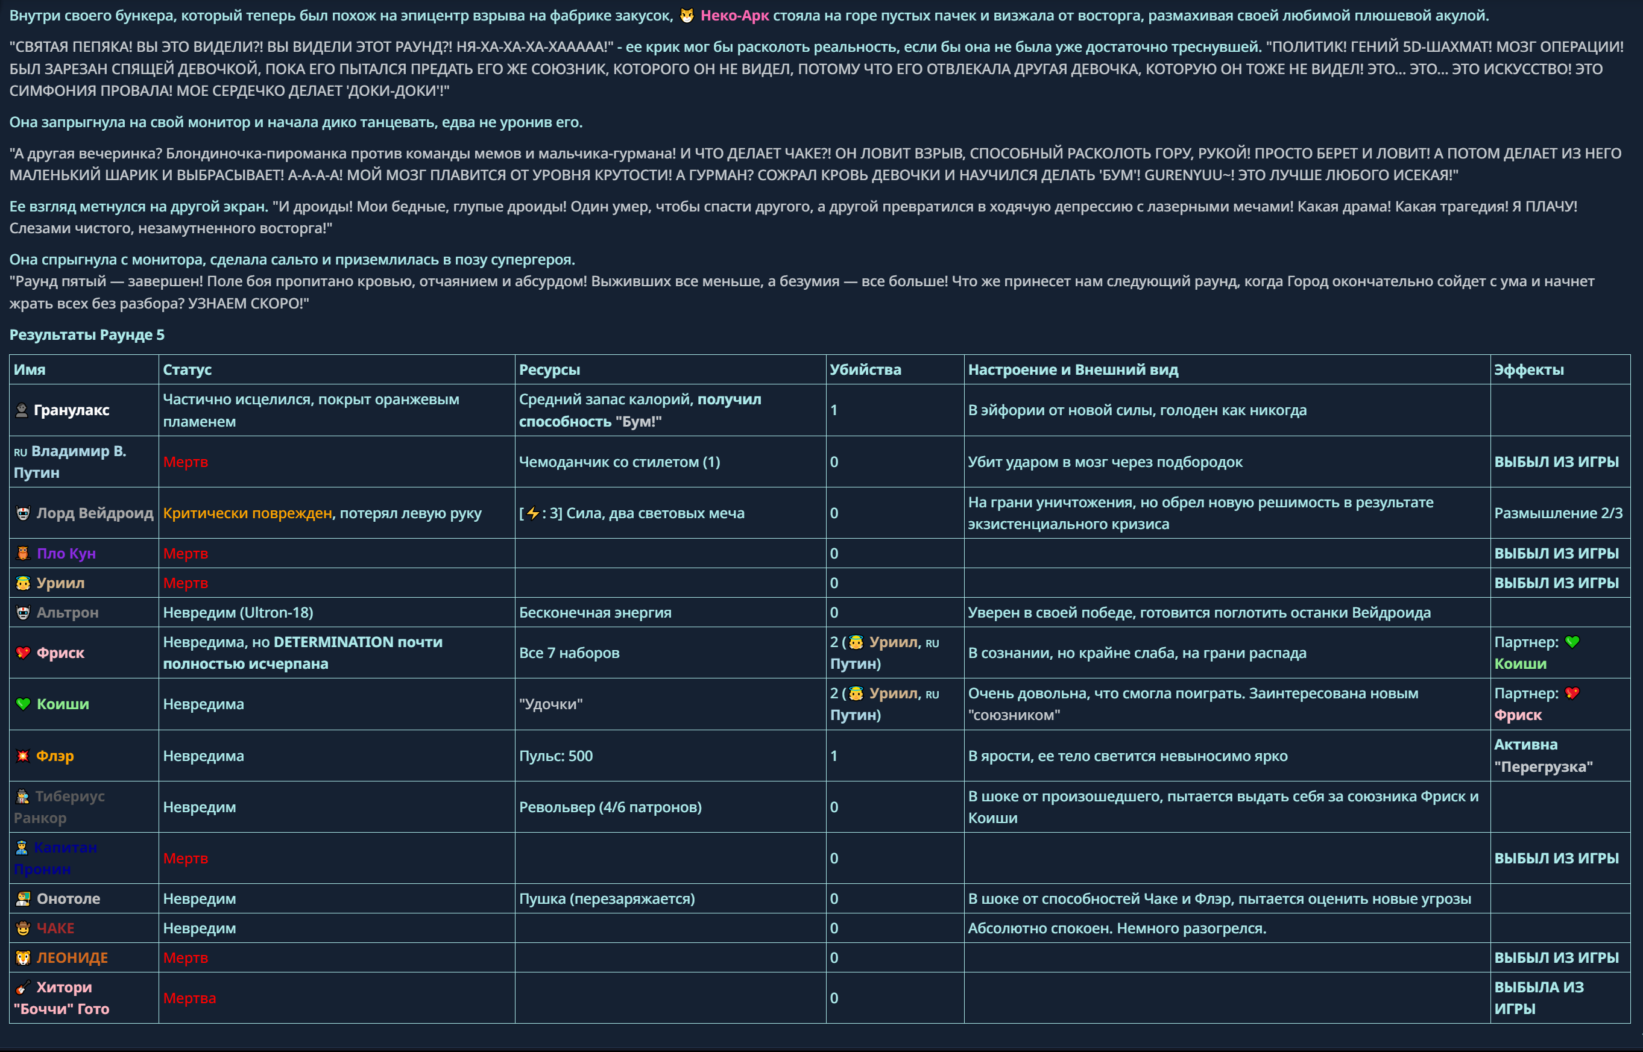1643x1052 pixels.
Task: Click the RU flag icon beside Владимир В. Путин
Action: coord(20,451)
